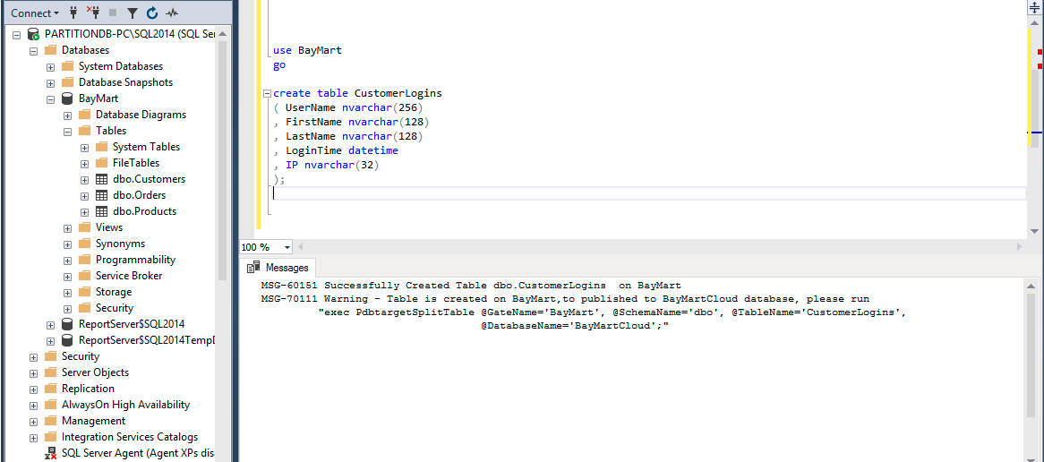This screenshot has height=462, width=1044.
Task: Expand the FileTables node
Action: tap(84, 163)
